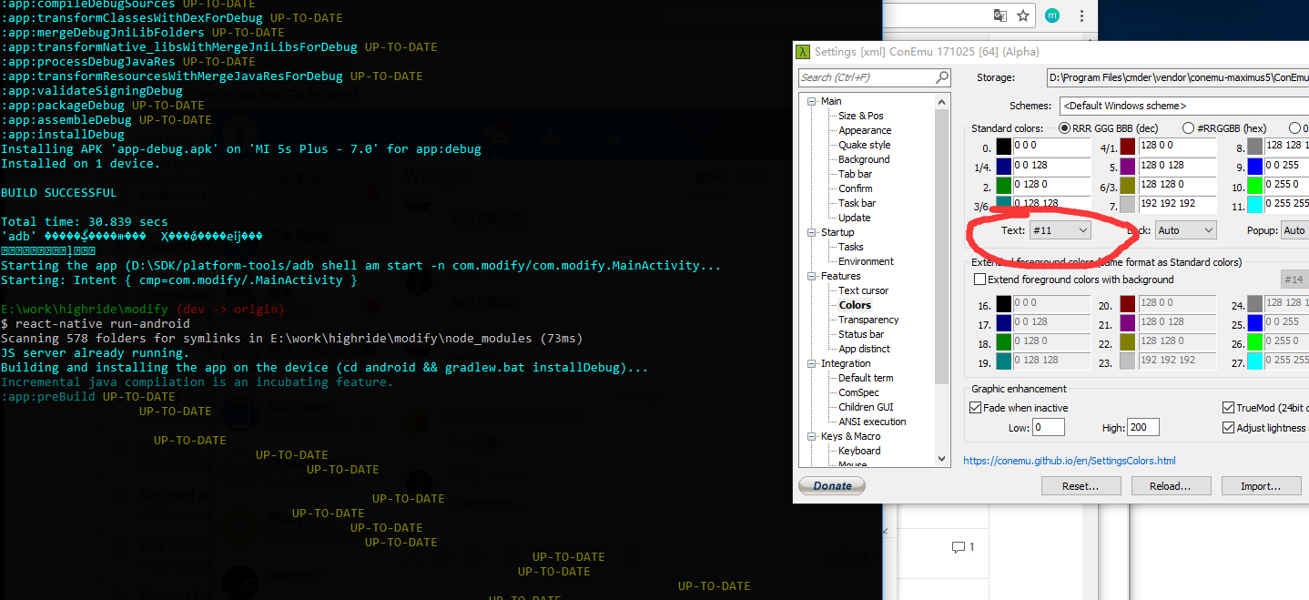1309x600 pixels.
Task: Open Appearance settings page
Action: coord(865,130)
